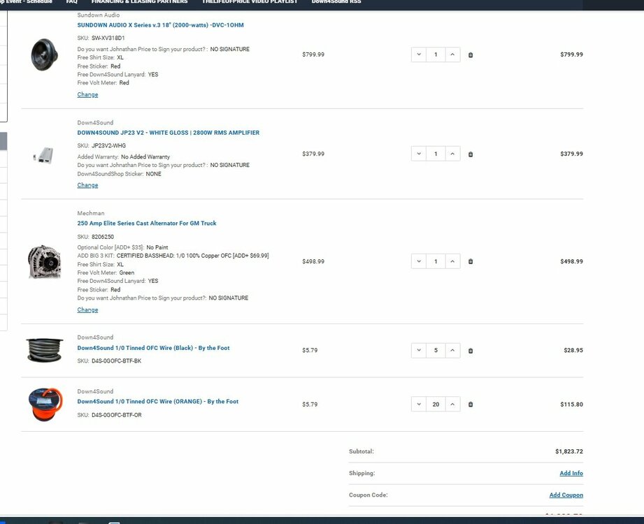Image resolution: width=644 pixels, height=524 pixels.
Task: Click the subtotal amount $1,823.72
Action: pyautogui.click(x=569, y=451)
